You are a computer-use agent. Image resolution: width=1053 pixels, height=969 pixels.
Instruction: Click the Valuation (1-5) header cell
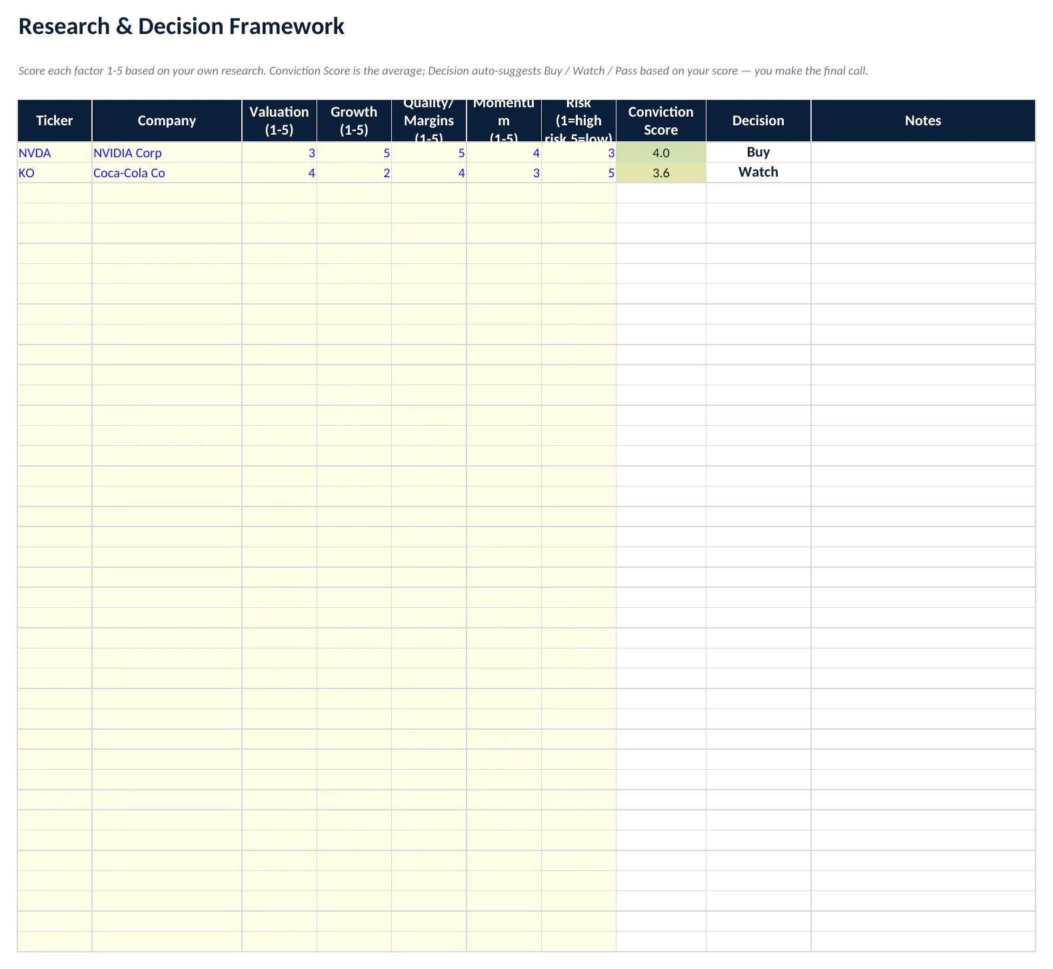279,121
